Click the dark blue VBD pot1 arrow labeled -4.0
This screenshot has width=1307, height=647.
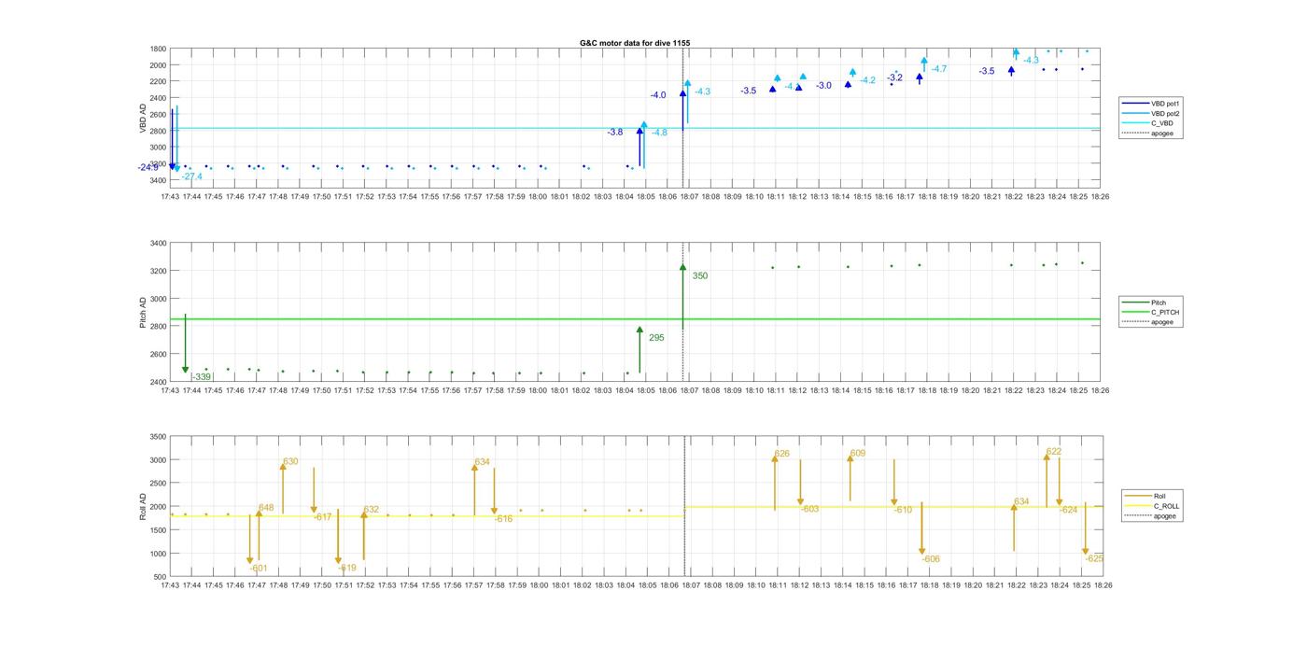pos(682,109)
